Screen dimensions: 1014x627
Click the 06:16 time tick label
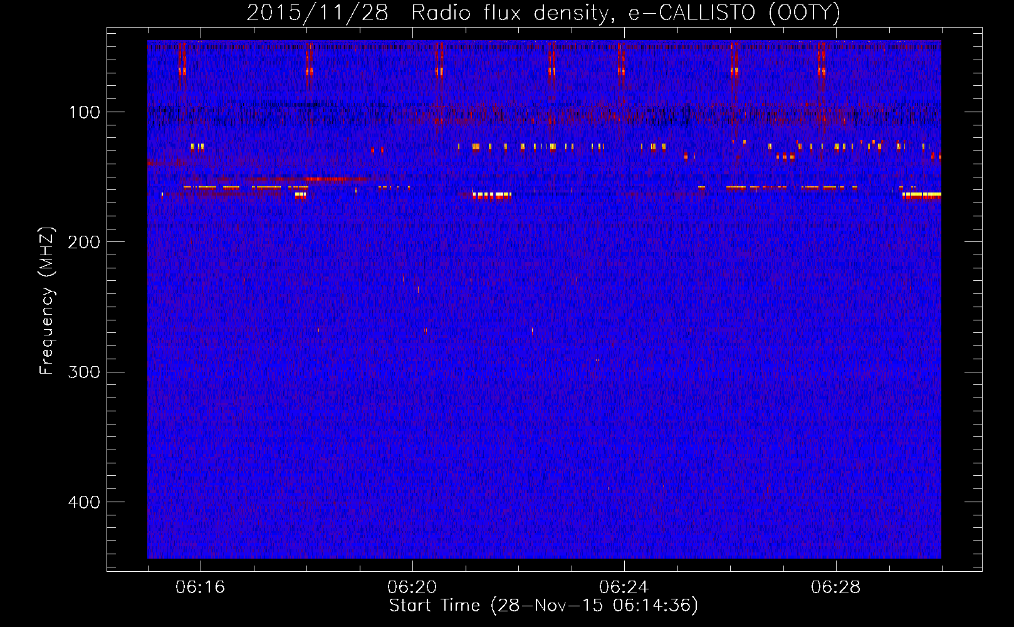point(201,587)
